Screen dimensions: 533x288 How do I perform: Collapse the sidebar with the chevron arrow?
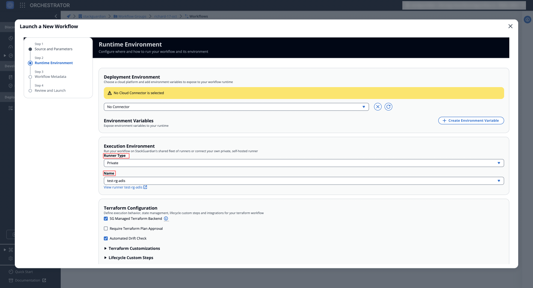[x=56, y=16]
